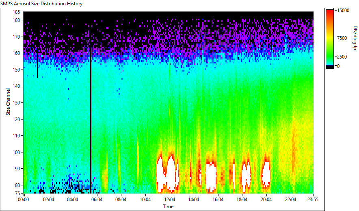Click y-axis tick label 160
Image resolution: width=359 pixels, height=211 pixels.
pyautogui.click(x=16, y=53)
